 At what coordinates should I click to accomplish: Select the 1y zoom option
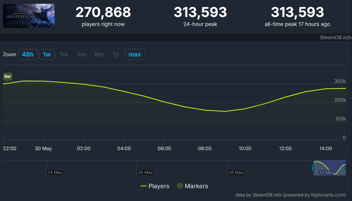coord(116,55)
